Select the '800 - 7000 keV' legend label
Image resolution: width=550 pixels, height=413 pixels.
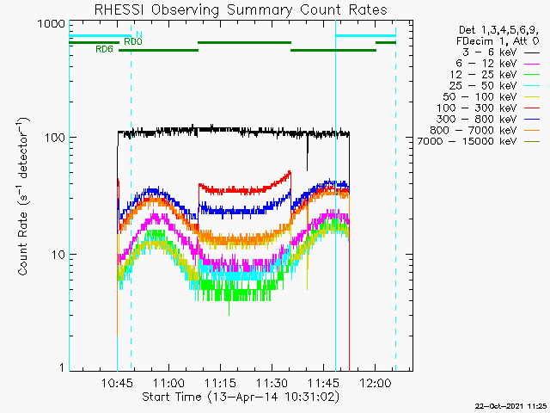[x=474, y=130]
